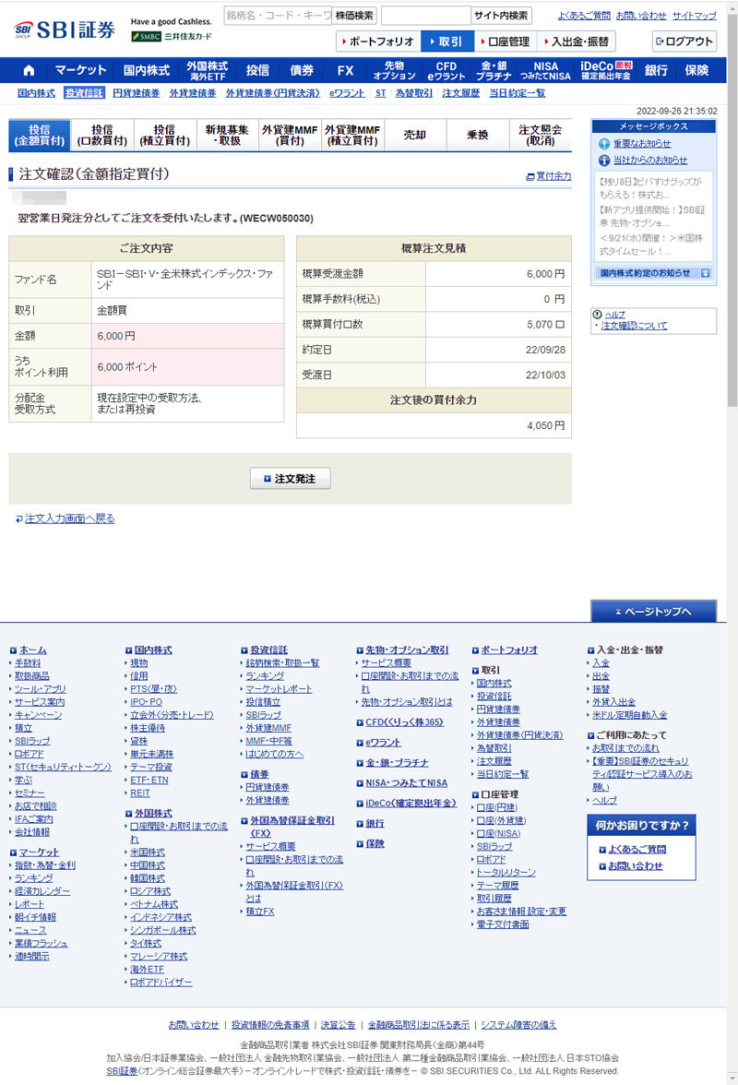Switch to the 投信(積立買付) tab
Image resolution: width=738 pixels, height=1085 pixels.
(164, 136)
